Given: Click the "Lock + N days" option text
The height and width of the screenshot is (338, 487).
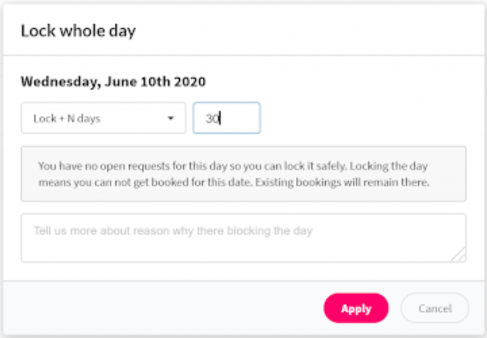Looking at the screenshot, I should click(67, 119).
